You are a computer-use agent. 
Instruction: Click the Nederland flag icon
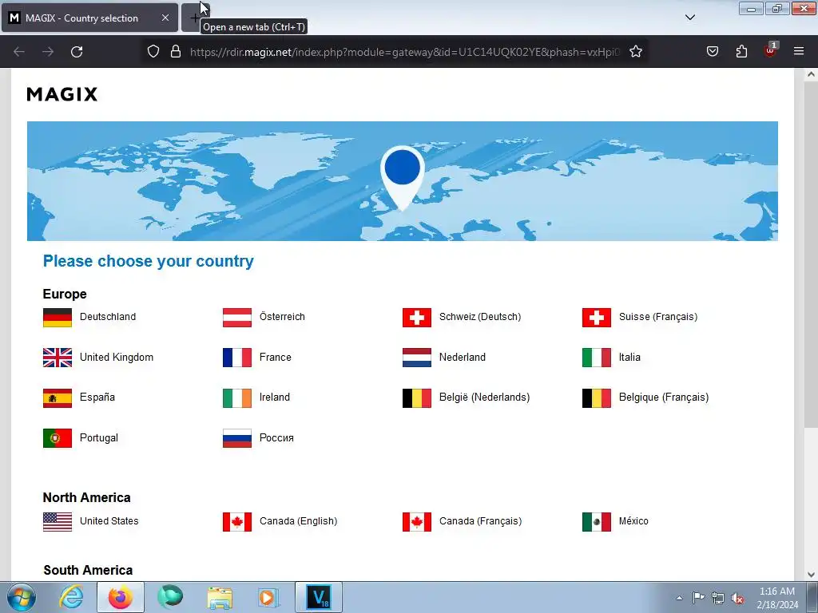(417, 358)
